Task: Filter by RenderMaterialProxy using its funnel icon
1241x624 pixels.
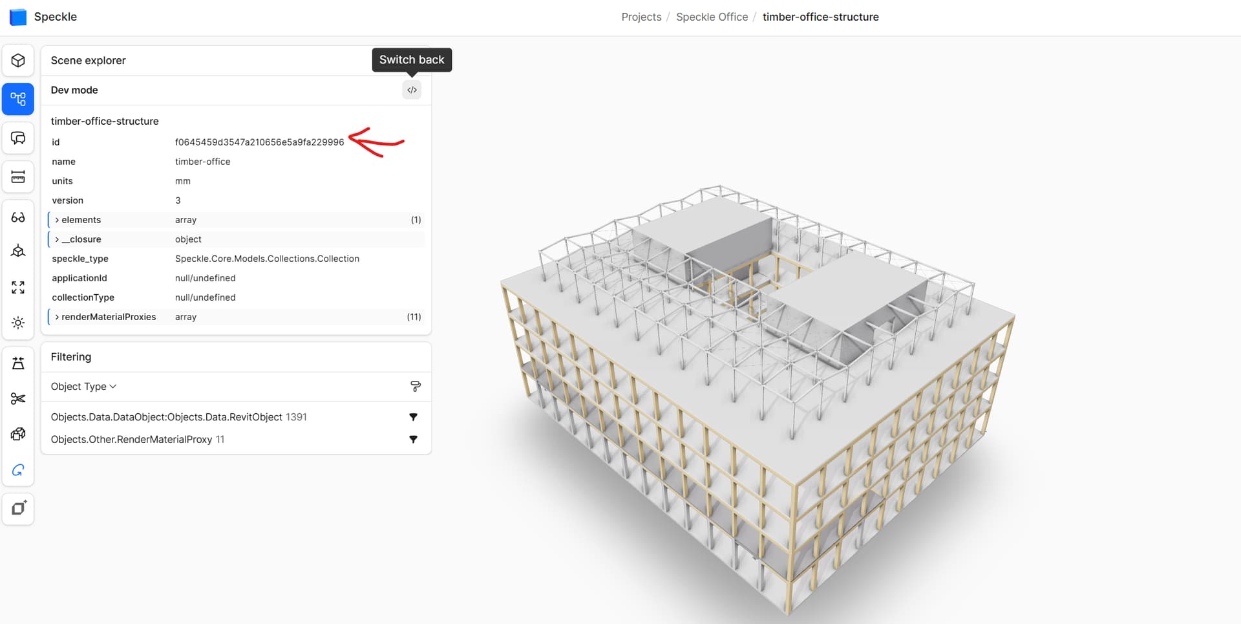Action: coord(413,439)
